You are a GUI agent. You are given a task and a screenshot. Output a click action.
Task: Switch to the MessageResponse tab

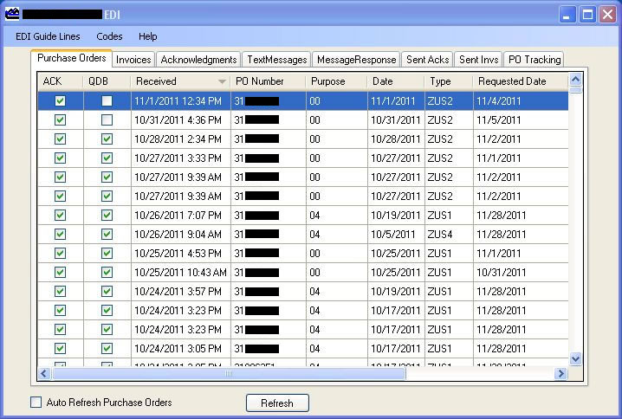point(356,60)
